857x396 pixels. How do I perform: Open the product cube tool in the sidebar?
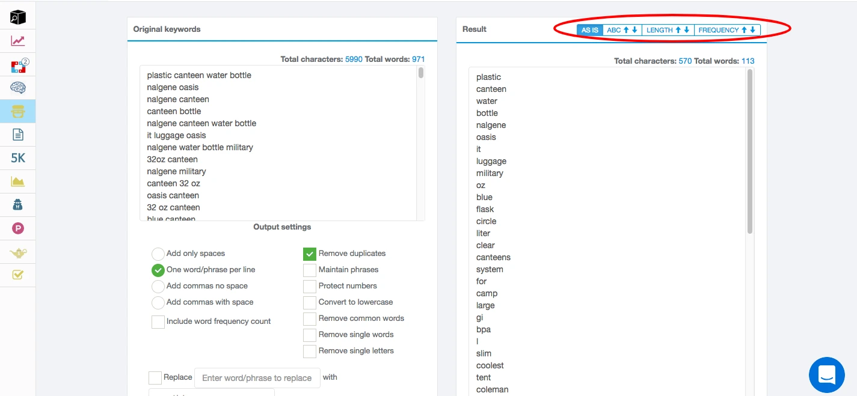coord(17,16)
